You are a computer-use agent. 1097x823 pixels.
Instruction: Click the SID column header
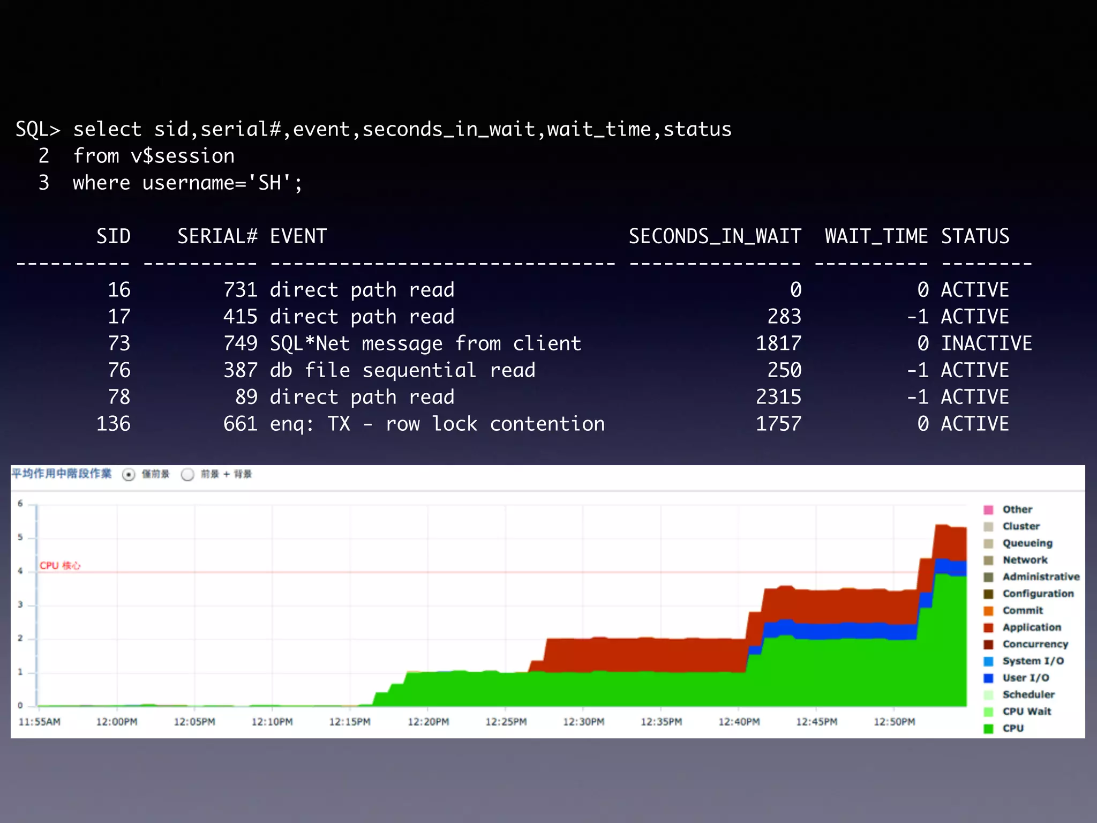(114, 236)
